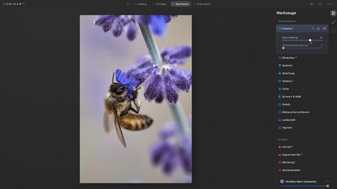The width and height of the screenshot is (337, 189).
Task: Click the Stimmung icon
Action: point(280,163)
